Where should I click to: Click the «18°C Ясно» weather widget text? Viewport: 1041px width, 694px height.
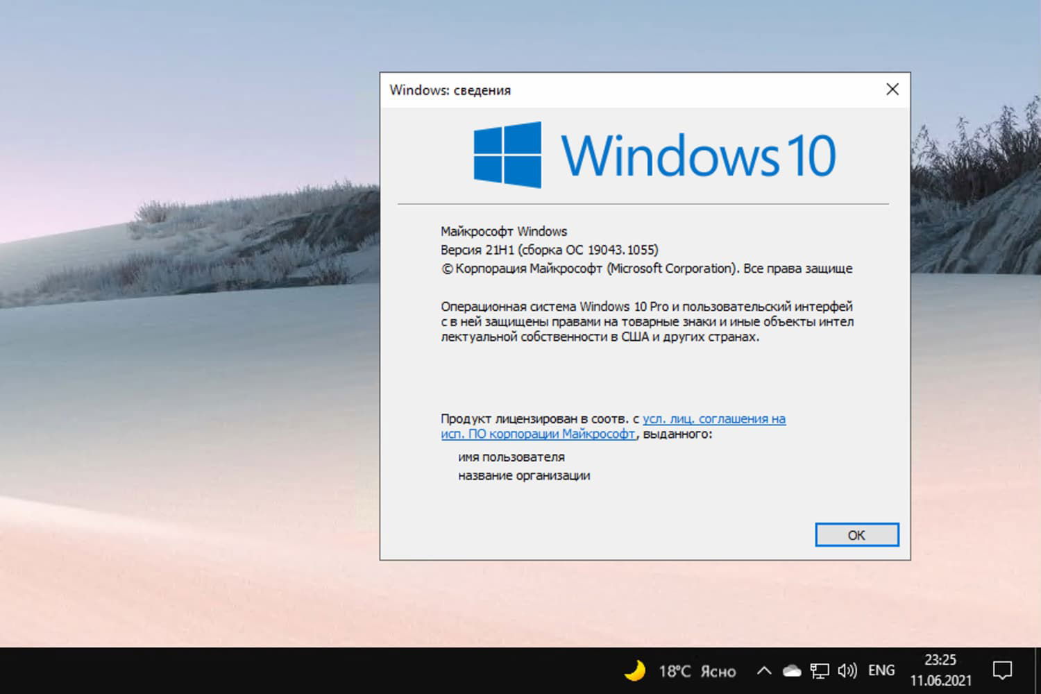[x=699, y=670]
